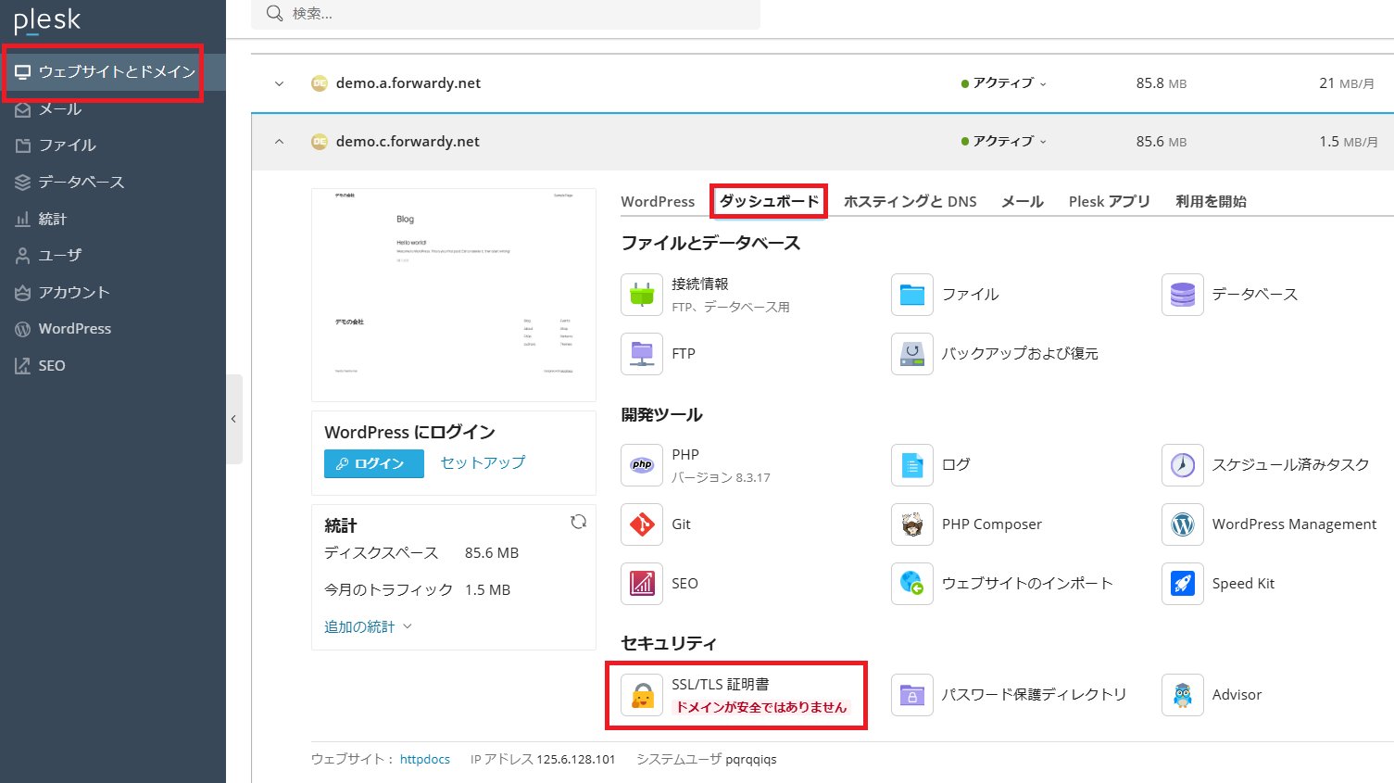Open ウェブサイトのインポート globe icon
The width and height of the screenshot is (1394, 783).
point(912,584)
